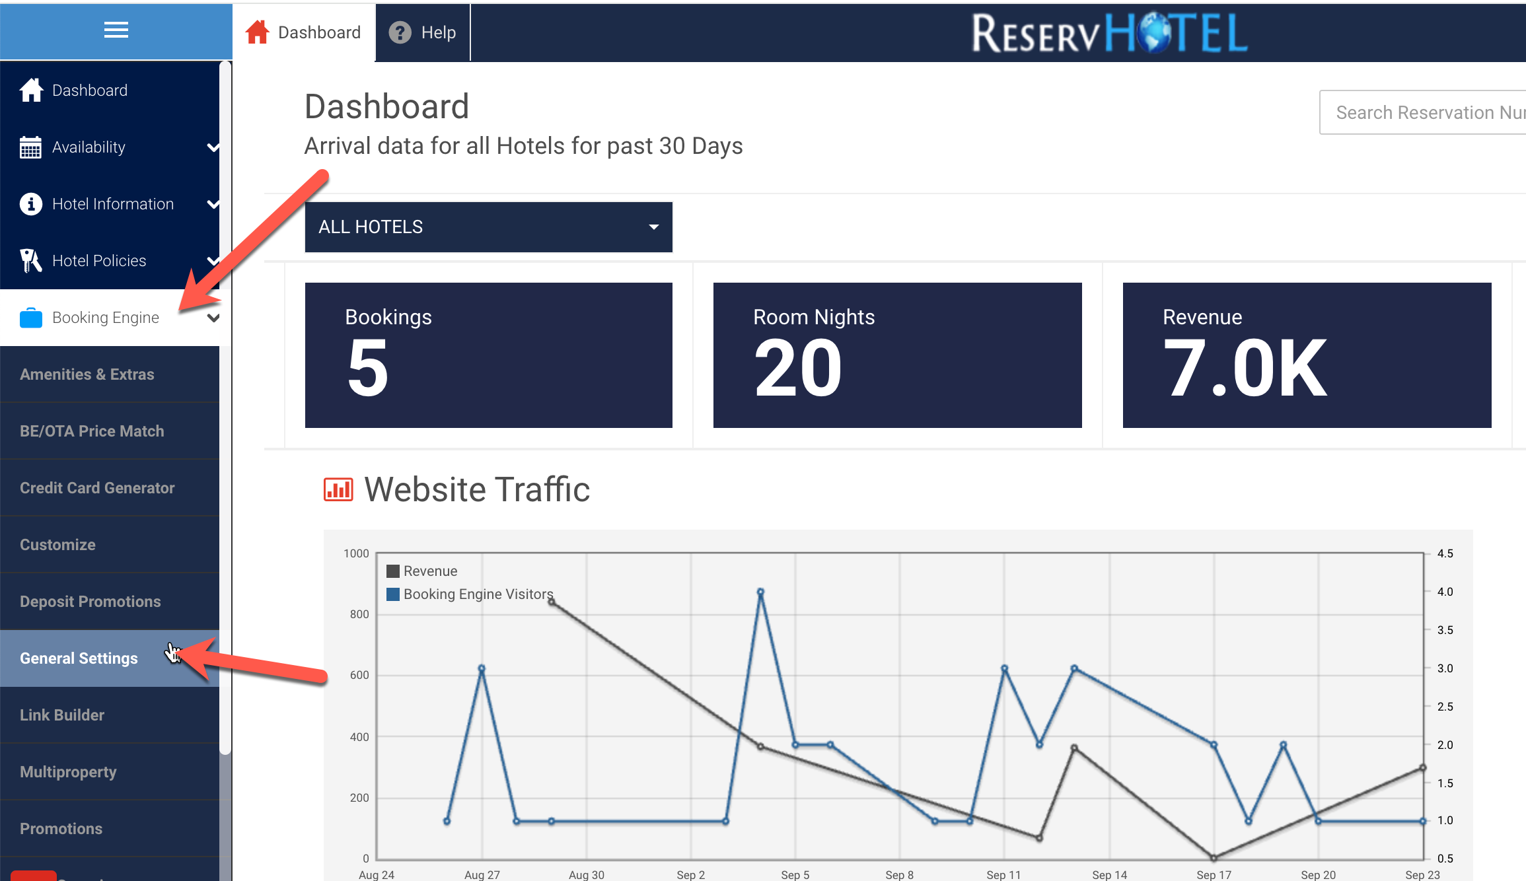Expand the Availability chevron

[x=213, y=147]
